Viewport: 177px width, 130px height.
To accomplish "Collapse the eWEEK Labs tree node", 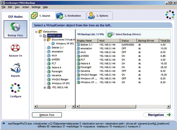I will (x=40, y=36).
